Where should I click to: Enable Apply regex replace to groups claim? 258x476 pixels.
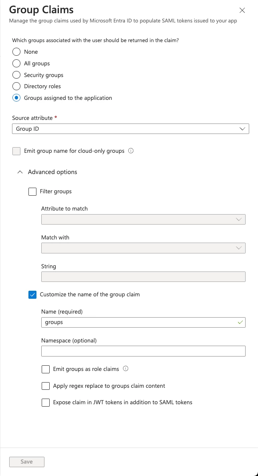(46, 386)
